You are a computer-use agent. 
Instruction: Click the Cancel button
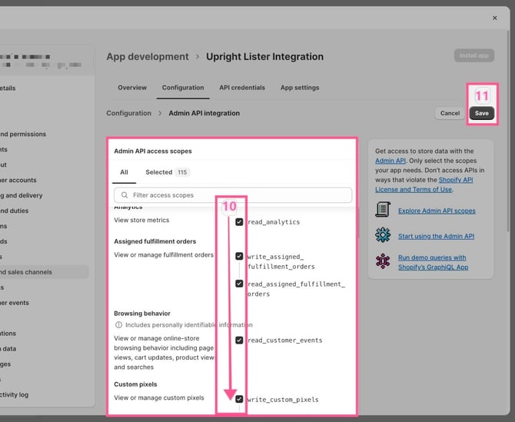[x=450, y=113]
